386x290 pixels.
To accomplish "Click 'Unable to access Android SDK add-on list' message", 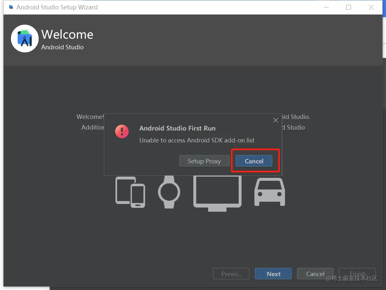I will [x=197, y=140].
